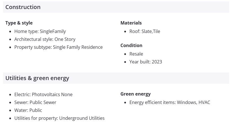Select the Single Family Residence value

(x=78, y=47)
